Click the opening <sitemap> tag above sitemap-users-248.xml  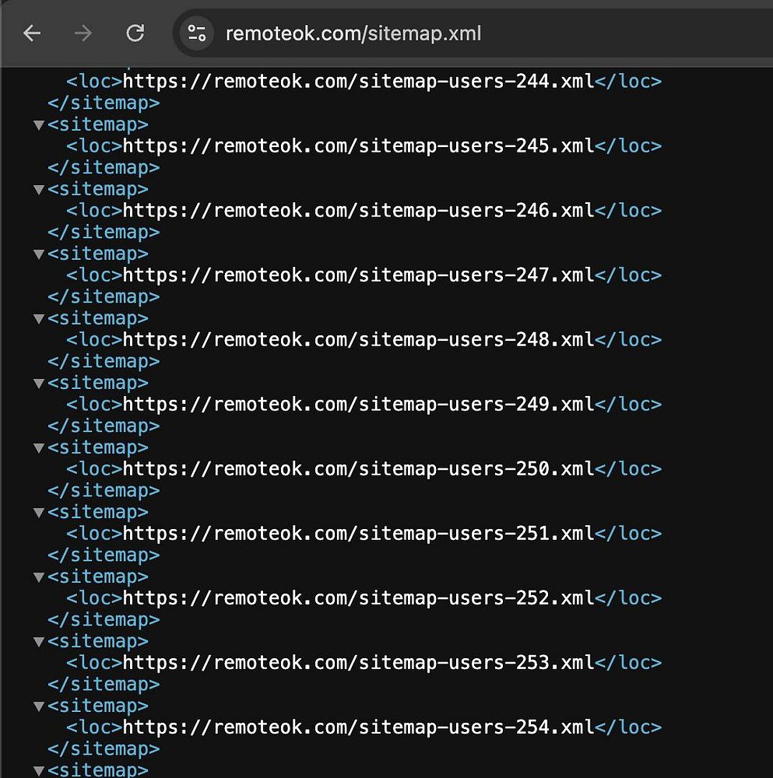point(98,318)
